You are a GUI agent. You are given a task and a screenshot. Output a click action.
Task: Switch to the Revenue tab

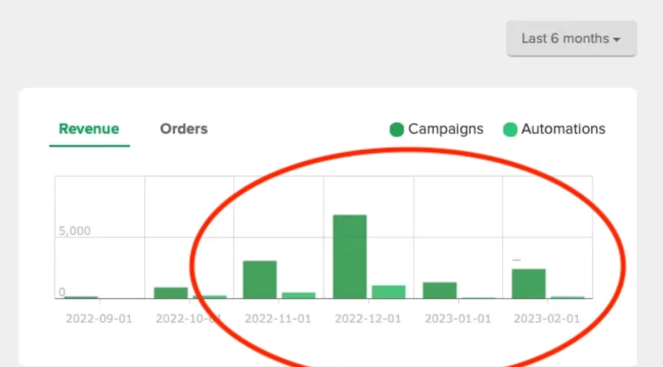tap(89, 129)
